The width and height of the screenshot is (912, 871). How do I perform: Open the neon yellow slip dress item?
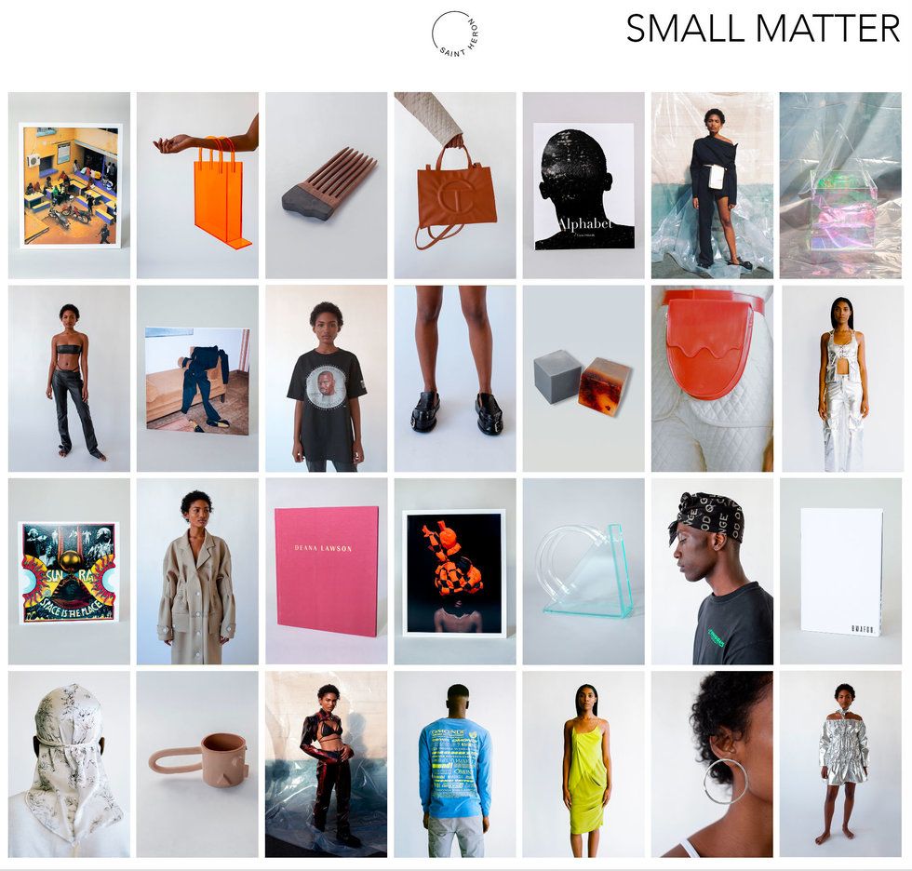click(x=583, y=764)
